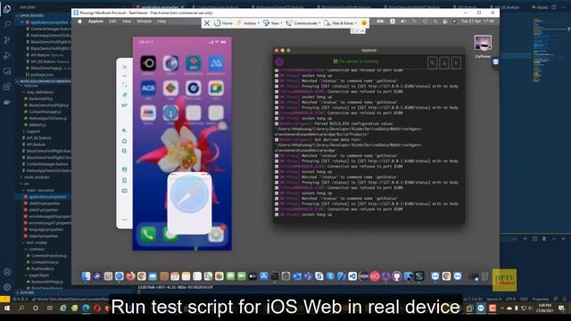The image size is (571, 321).
Task: Open the Search view in VS Code activity bar
Action: 7,24
